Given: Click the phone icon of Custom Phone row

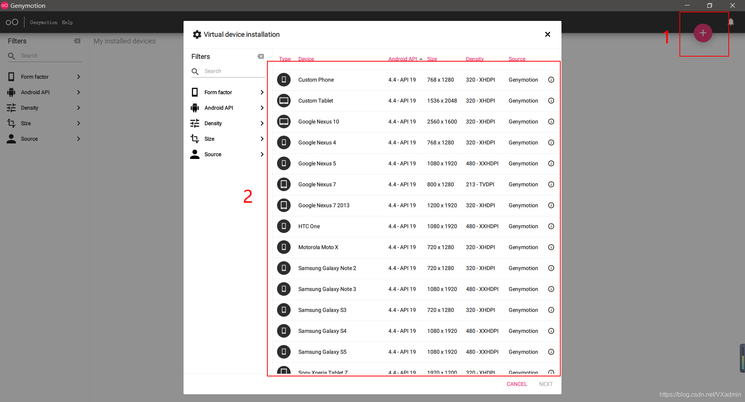Looking at the screenshot, I should 284,80.
